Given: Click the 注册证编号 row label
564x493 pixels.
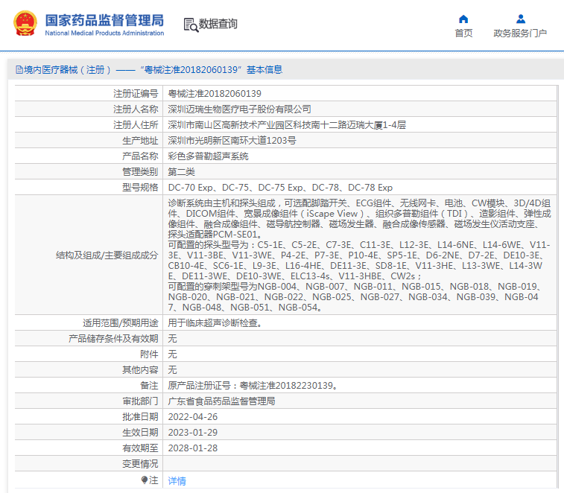Looking at the screenshot, I should pos(136,94).
